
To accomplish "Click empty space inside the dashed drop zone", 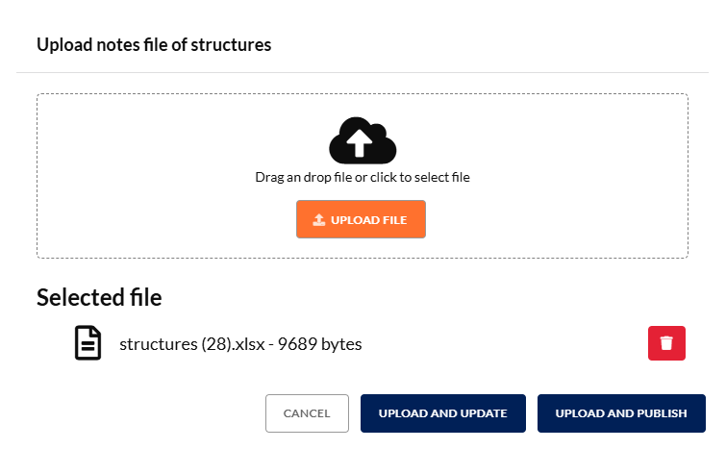I will coord(144,173).
